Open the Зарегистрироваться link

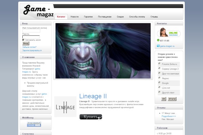[32, 50]
